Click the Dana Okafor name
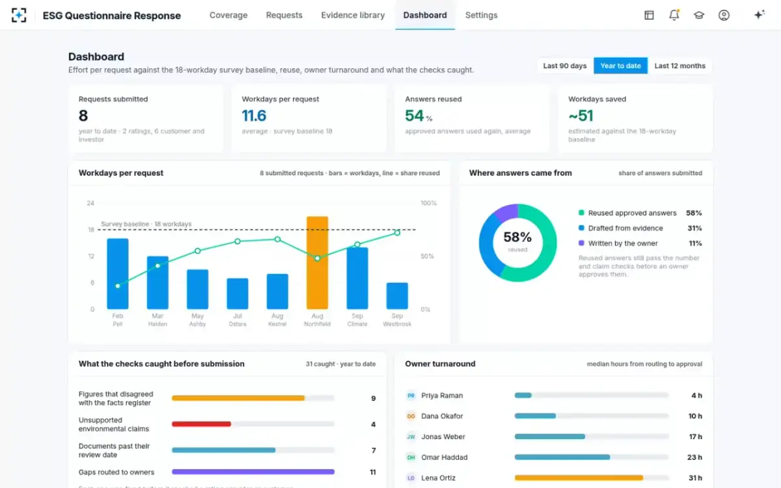Screen dimensions: 781x488 pyautogui.click(x=443, y=416)
